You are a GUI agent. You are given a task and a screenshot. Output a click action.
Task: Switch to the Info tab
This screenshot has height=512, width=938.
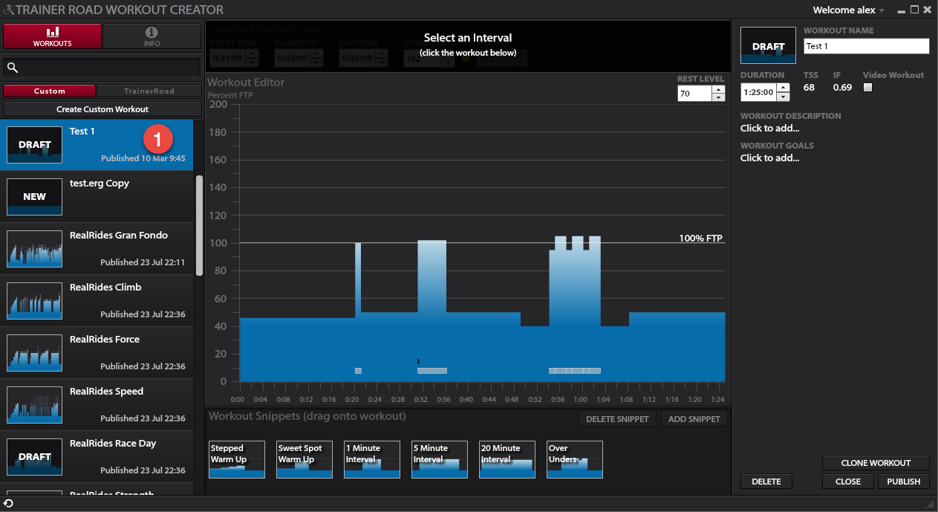coord(152,36)
